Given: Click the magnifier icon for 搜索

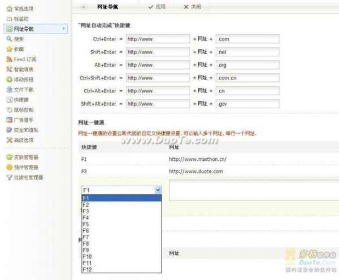Looking at the screenshot, I should [9, 39].
